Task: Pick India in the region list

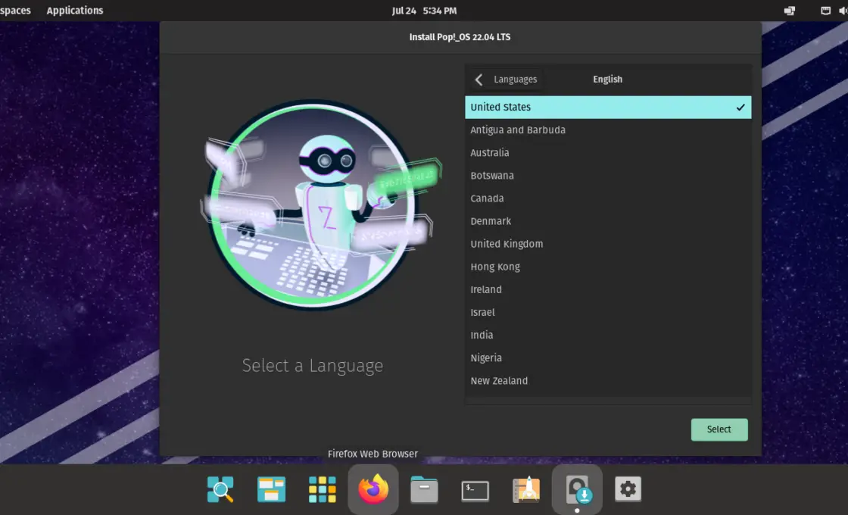Action: point(608,335)
